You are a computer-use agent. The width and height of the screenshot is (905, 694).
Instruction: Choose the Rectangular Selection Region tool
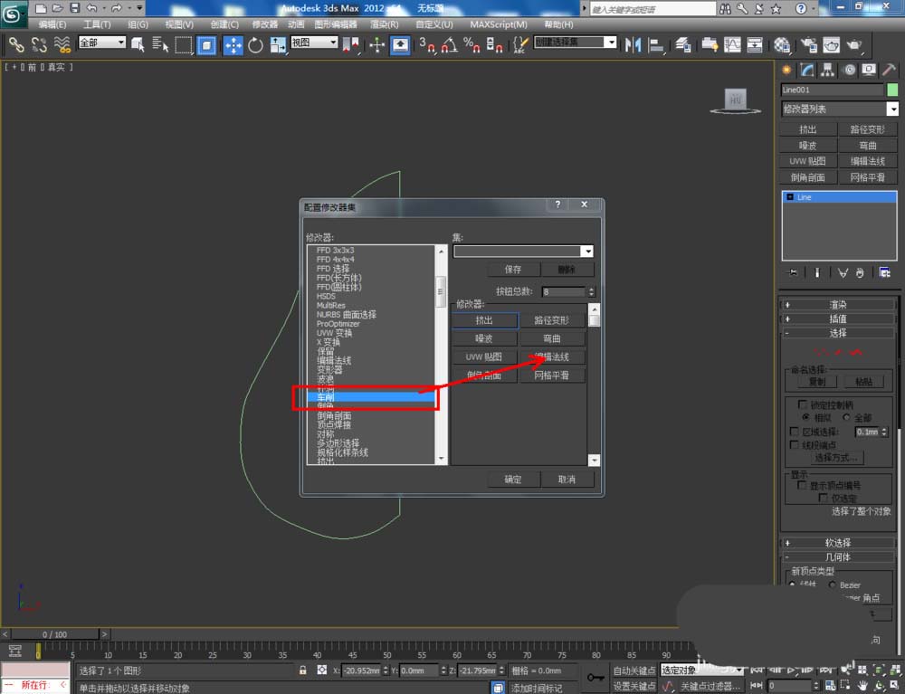tap(184, 44)
